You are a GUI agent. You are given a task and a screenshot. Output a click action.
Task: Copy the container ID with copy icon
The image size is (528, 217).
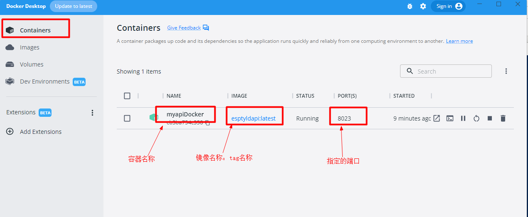tap(207, 123)
